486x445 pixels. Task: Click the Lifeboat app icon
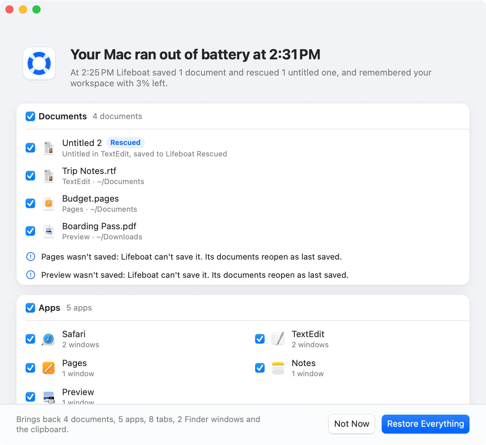pos(39,63)
